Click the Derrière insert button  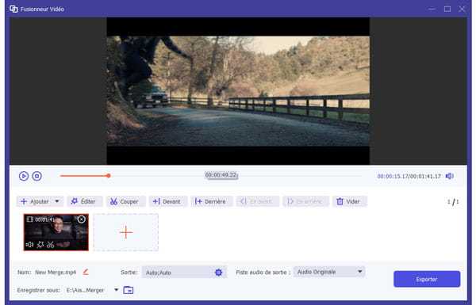(x=212, y=201)
